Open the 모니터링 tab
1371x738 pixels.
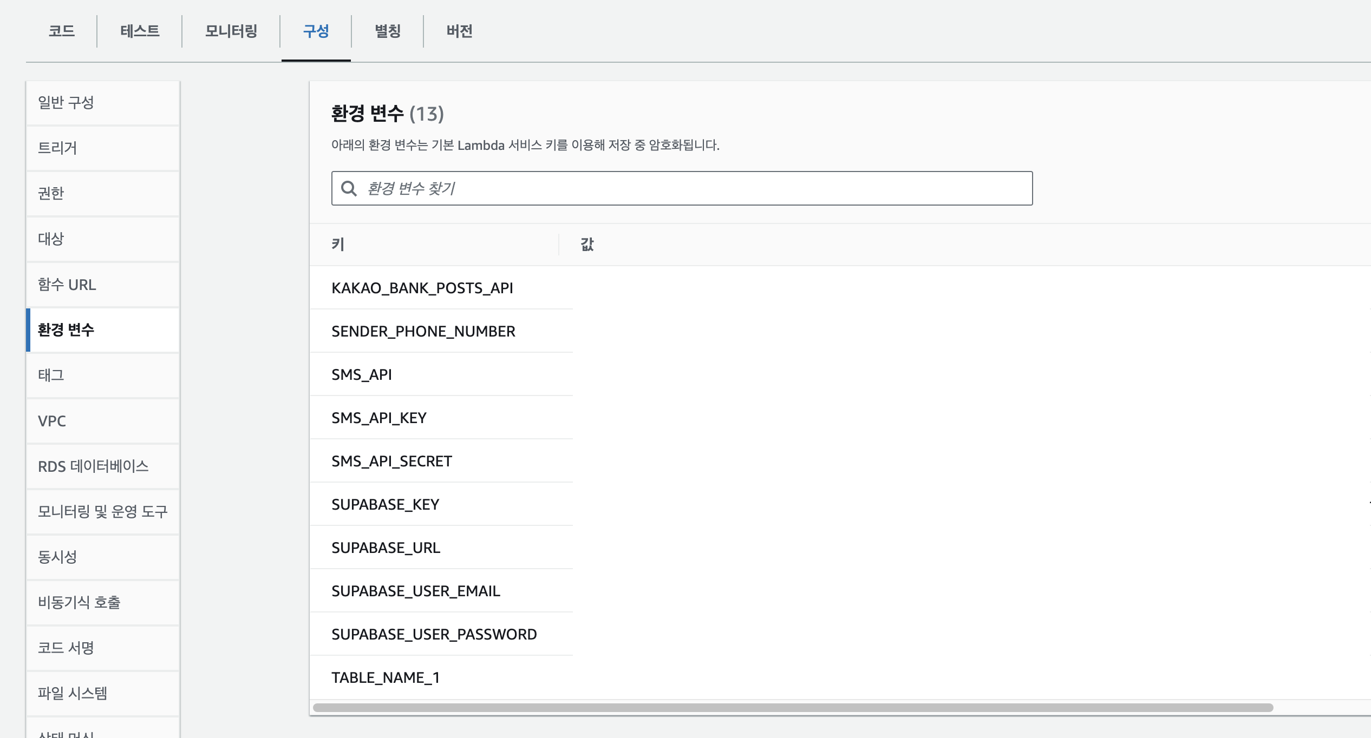[x=231, y=31]
